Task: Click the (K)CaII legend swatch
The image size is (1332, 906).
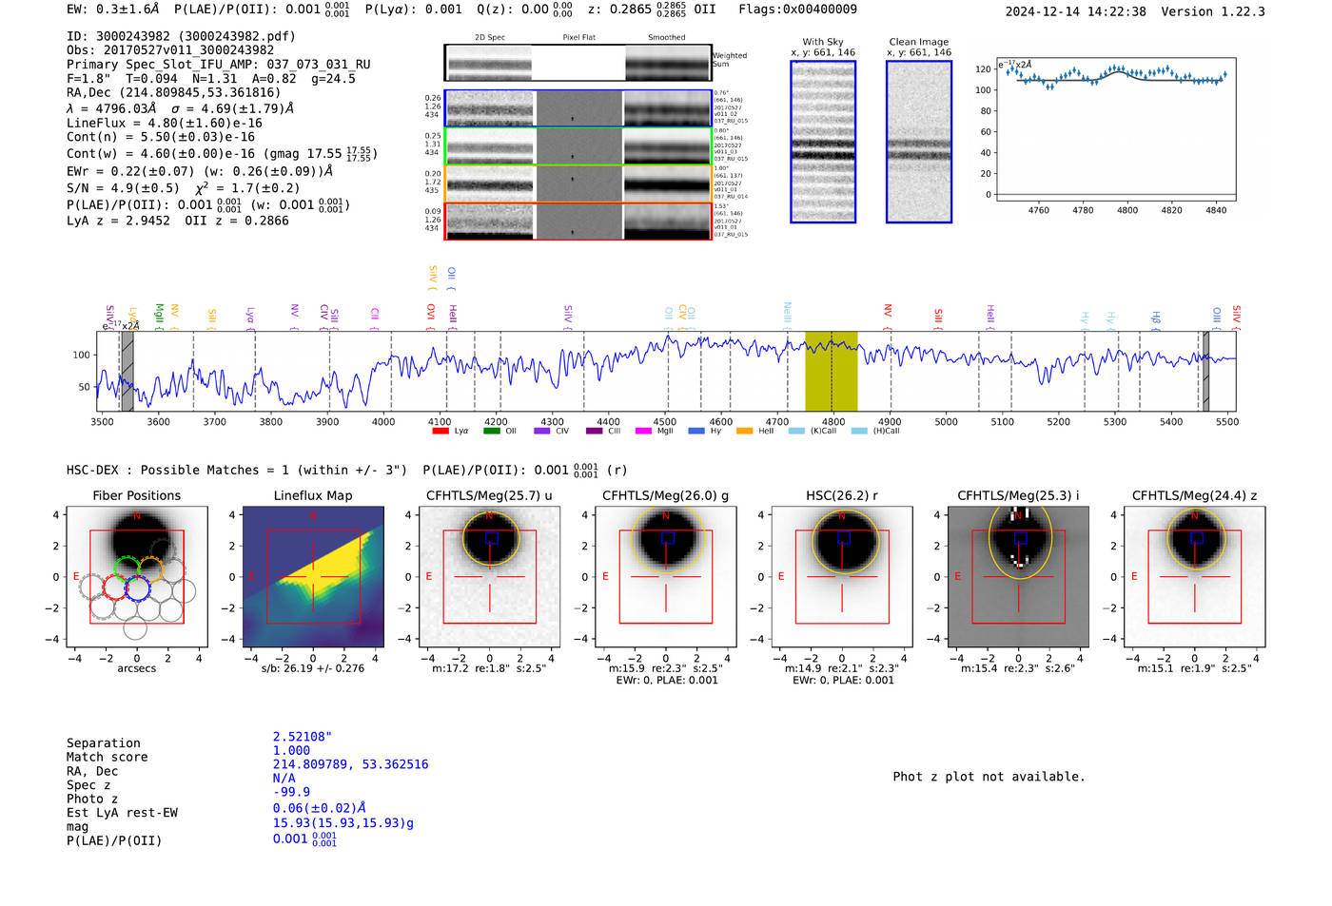Action: tap(796, 431)
